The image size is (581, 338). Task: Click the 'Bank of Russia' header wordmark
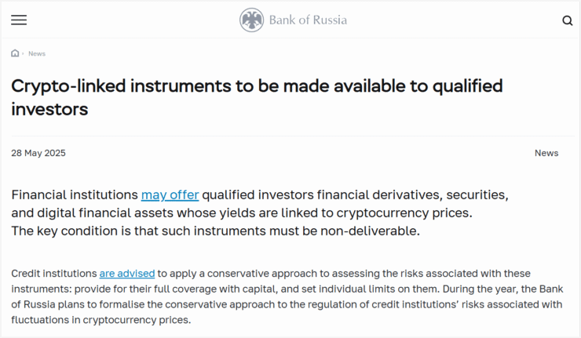click(308, 20)
